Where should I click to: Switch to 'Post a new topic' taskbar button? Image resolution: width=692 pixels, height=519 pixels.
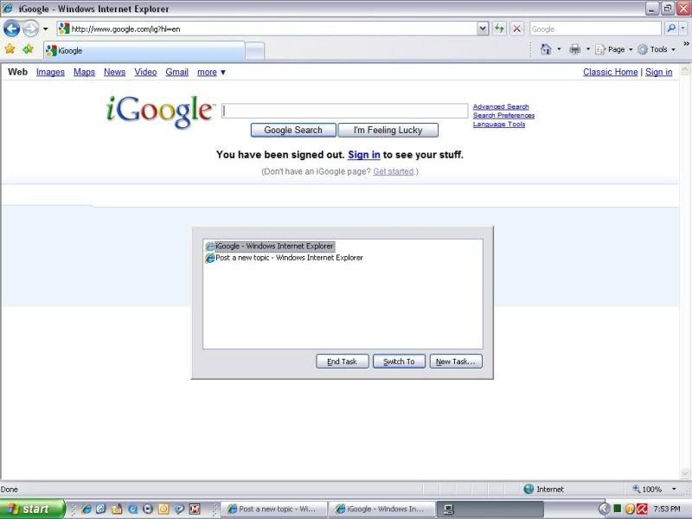[x=273, y=509]
